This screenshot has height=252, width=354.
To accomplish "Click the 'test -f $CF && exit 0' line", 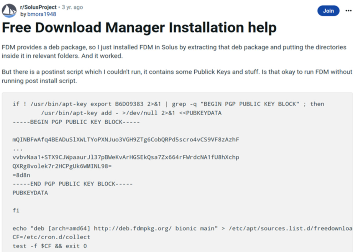I will 49,246.
